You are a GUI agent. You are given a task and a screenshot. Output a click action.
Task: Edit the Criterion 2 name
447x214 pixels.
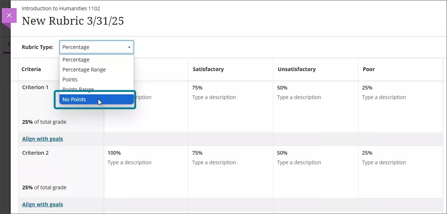pyautogui.click(x=35, y=152)
